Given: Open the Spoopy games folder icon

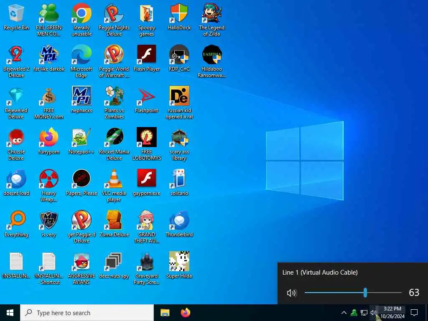Looking at the screenshot, I should 147,14.
